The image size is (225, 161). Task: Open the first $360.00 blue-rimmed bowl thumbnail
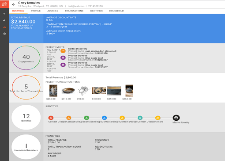click(x=99, y=91)
